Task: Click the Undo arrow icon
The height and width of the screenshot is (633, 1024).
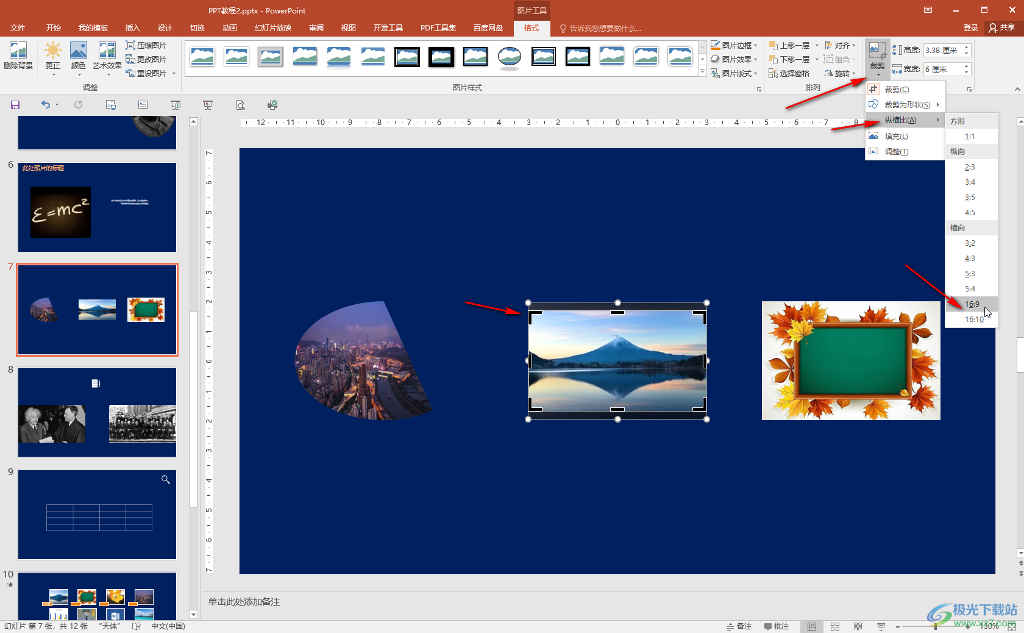Action: pyautogui.click(x=45, y=105)
